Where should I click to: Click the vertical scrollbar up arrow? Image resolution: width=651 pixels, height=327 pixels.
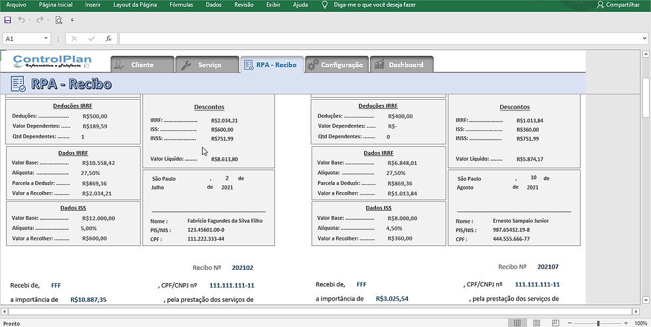click(646, 54)
